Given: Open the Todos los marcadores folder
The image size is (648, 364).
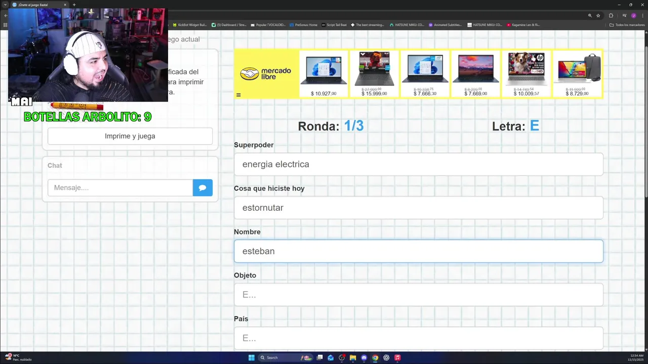Looking at the screenshot, I should pyautogui.click(x=627, y=25).
